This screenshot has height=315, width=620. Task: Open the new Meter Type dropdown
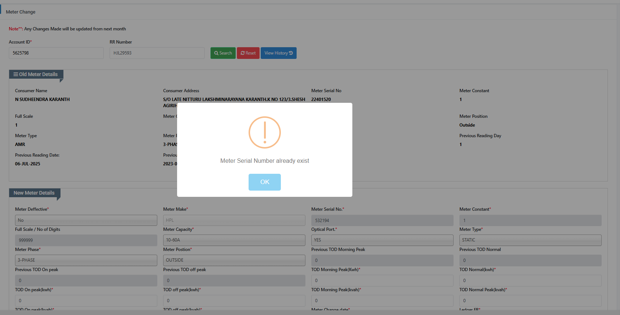[530, 240]
